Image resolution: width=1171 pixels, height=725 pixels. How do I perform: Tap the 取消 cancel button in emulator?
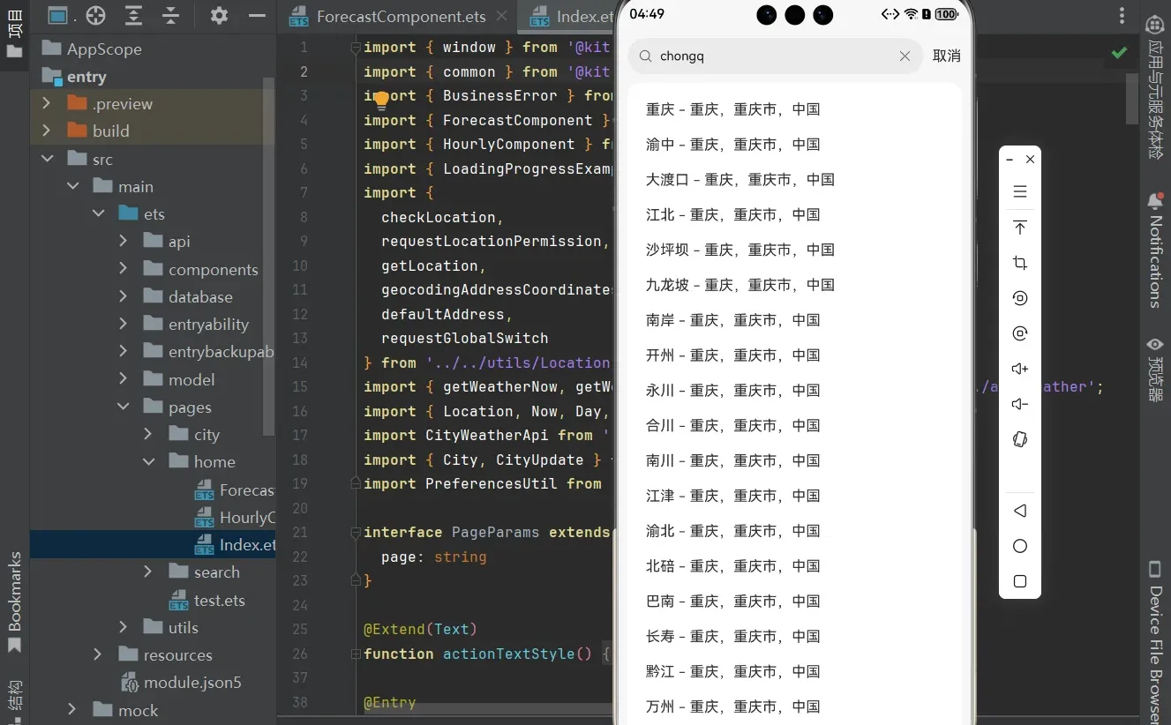pyautogui.click(x=946, y=56)
